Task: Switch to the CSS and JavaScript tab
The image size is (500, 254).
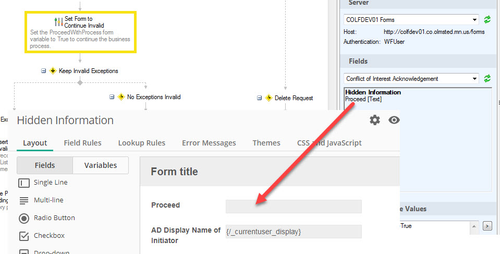Action: (x=330, y=143)
